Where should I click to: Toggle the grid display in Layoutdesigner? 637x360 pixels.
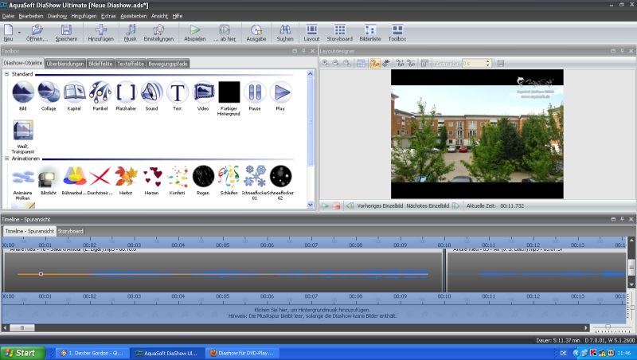(x=361, y=63)
